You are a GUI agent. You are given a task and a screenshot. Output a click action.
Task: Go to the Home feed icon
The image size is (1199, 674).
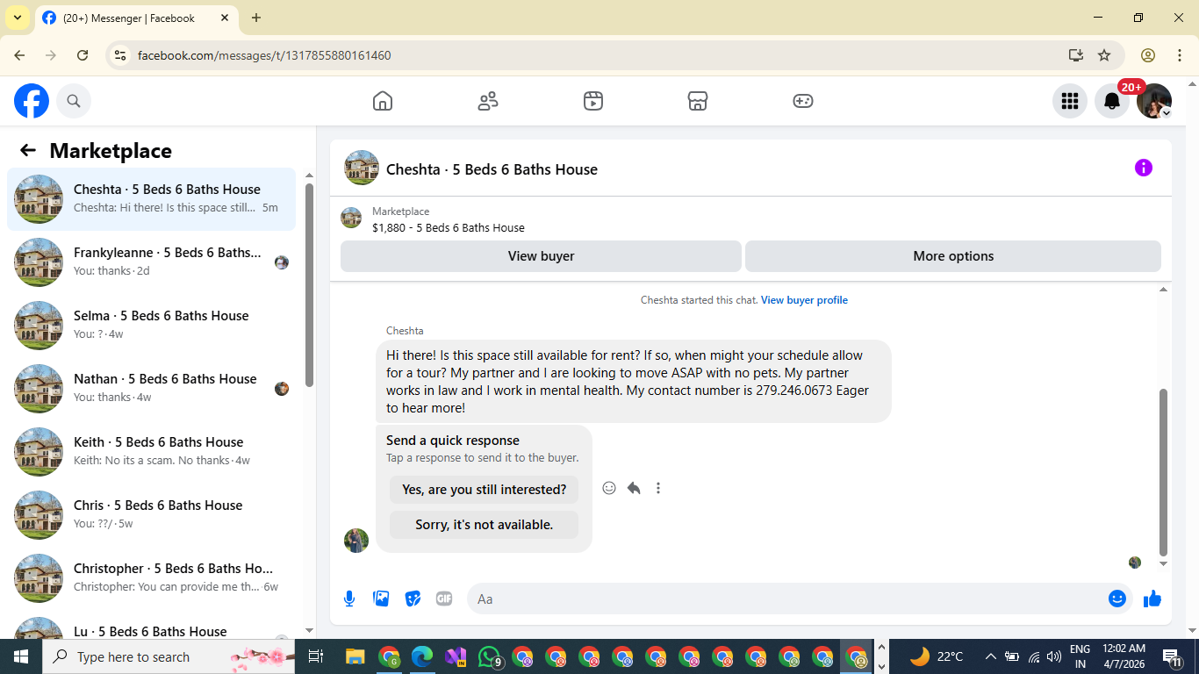click(x=383, y=101)
